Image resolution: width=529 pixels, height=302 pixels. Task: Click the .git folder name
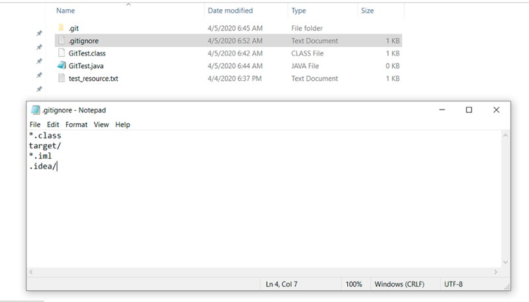[x=73, y=28]
